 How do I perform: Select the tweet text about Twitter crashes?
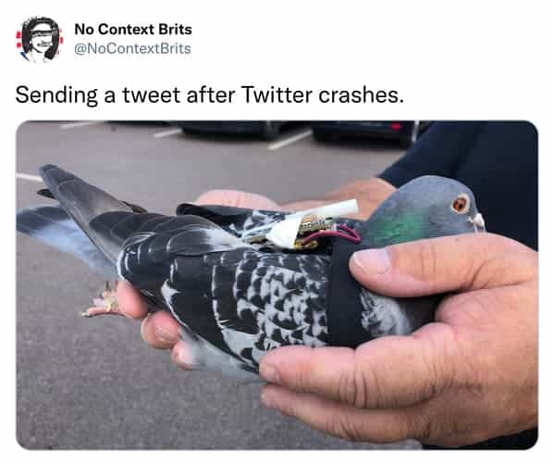pos(210,95)
